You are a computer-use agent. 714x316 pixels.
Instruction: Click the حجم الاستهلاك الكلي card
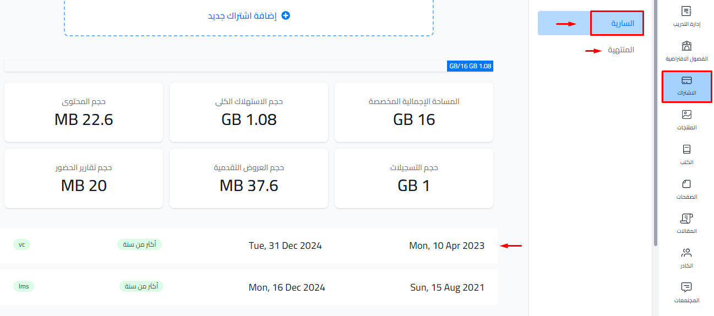[249, 112]
